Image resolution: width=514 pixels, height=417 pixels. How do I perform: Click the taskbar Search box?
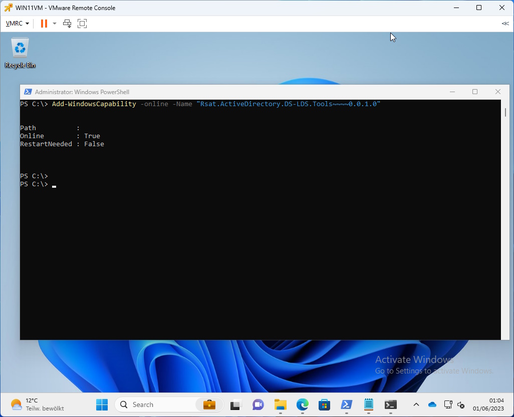click(169, 405)
